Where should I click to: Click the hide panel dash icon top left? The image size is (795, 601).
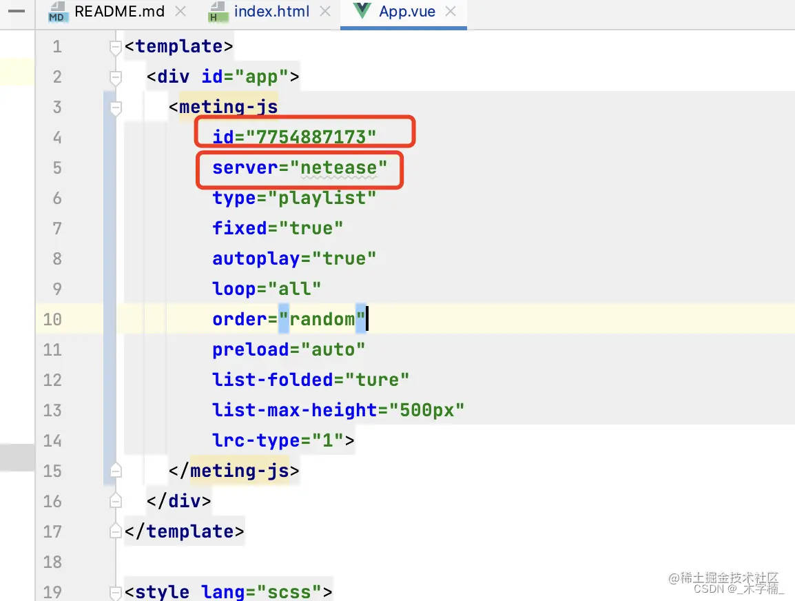click(x=17, y=10)
